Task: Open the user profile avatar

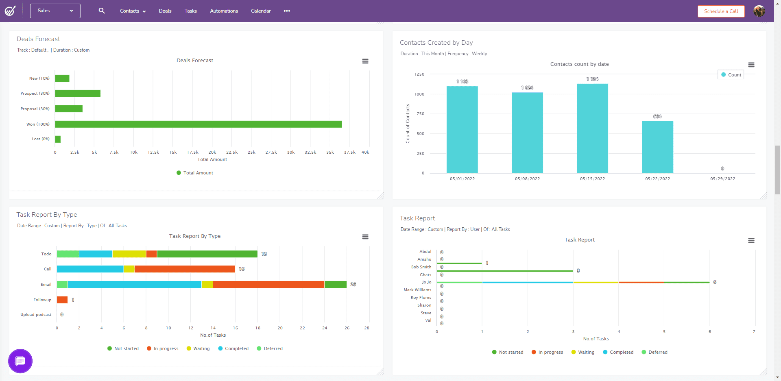Action: point(759,11)
